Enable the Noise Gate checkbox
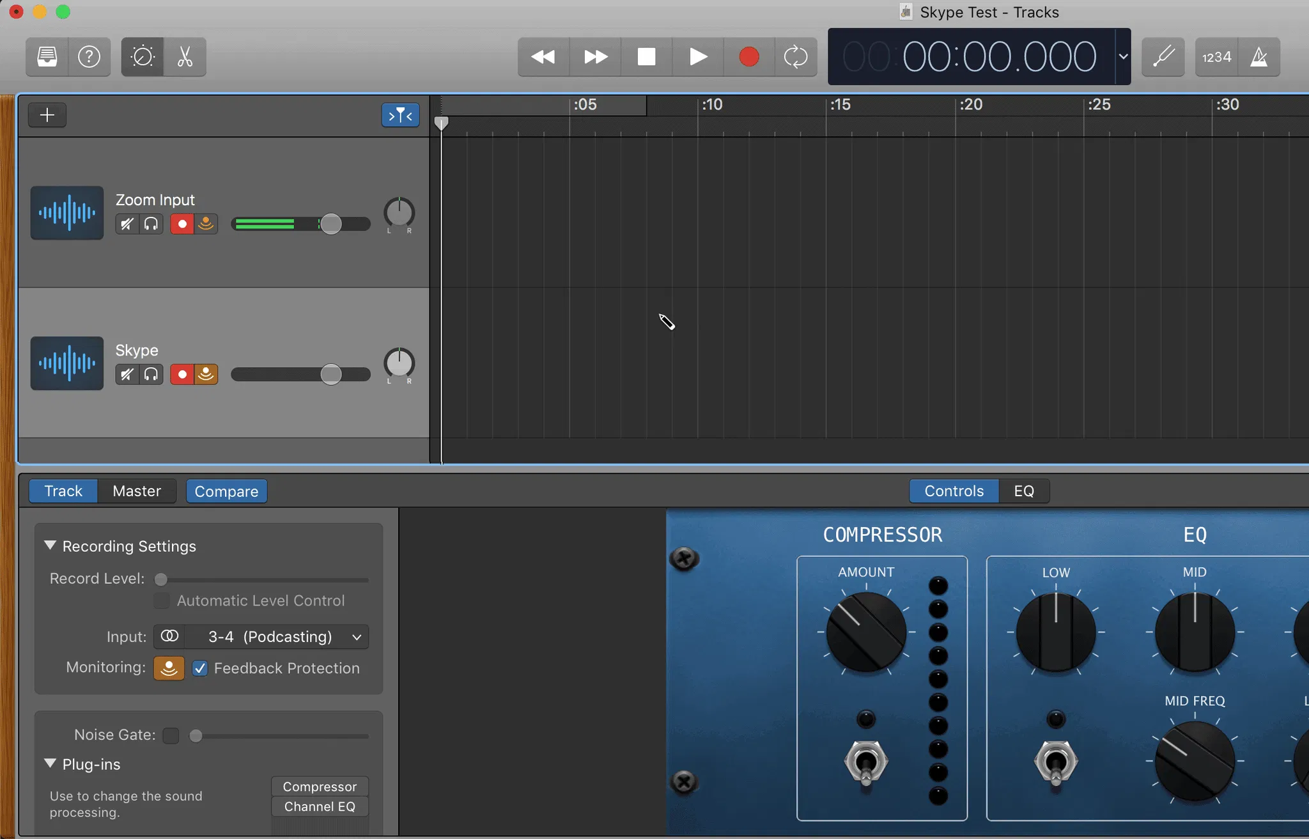 click(171, 735)
